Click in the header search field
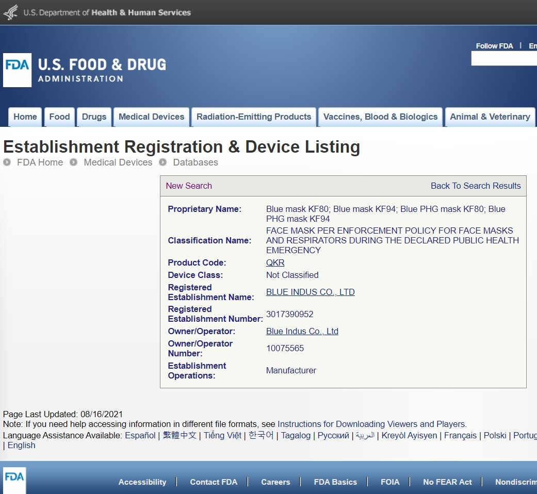 tap(504, 58)
